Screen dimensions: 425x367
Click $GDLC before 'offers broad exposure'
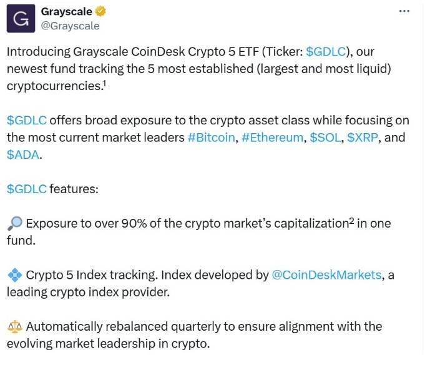pos(27,120)
